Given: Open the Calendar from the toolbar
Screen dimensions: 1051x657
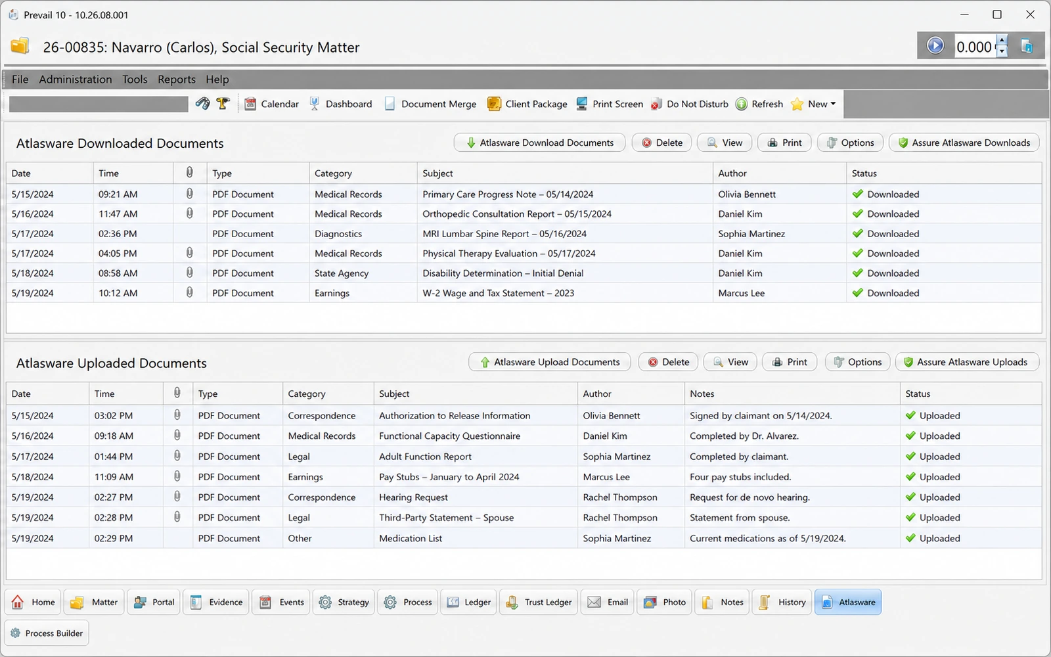Looking at the screenshot, I should pos(271,104).
